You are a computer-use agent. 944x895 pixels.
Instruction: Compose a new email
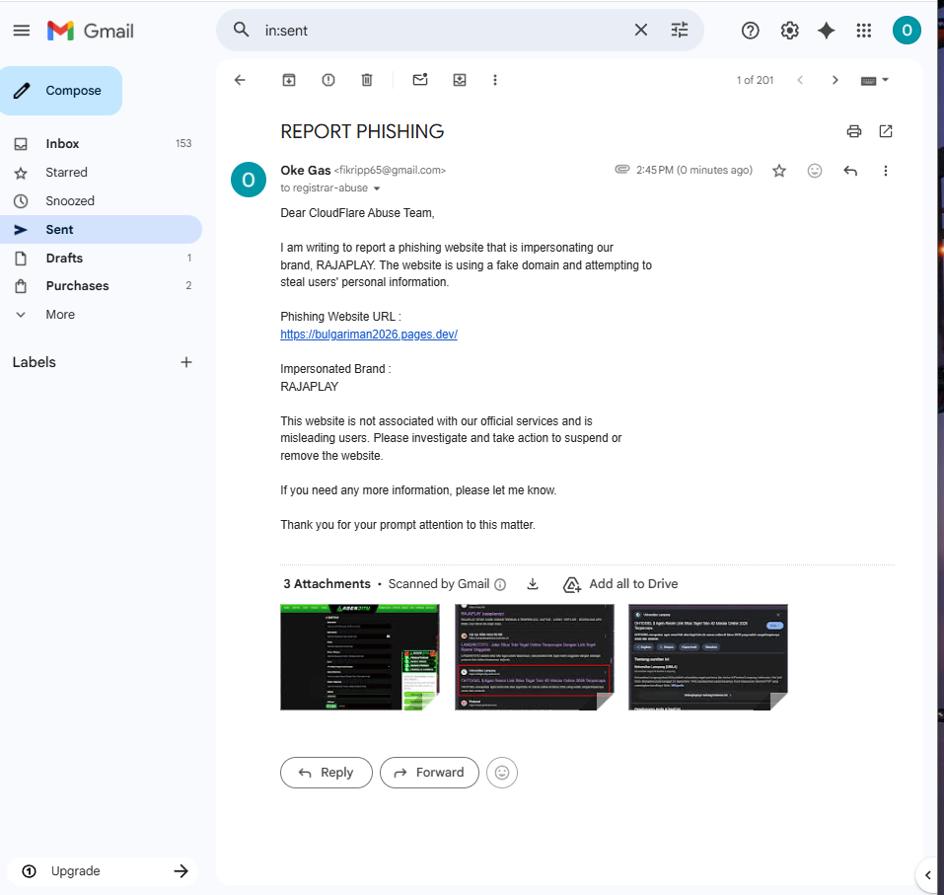61,91
